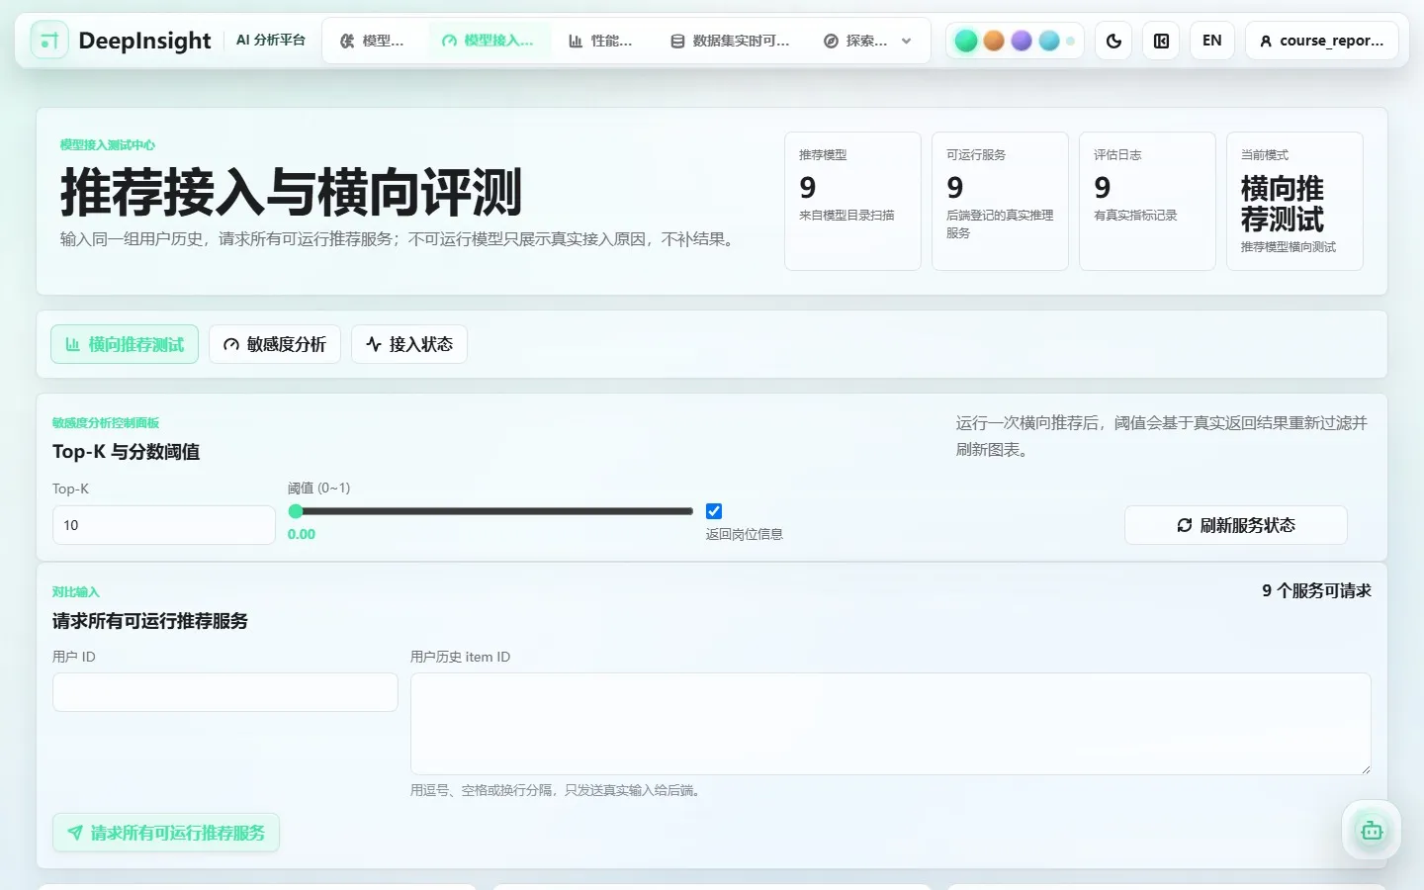1424x890 pixels.
Task: Open the course_repor… user menu
Action: (1321, 41)
